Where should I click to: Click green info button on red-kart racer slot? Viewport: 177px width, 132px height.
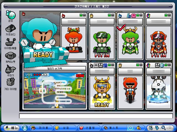(x=81, y=15)
